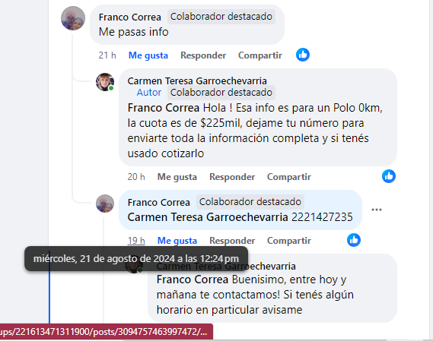Toggle Me gusta on the "Me pasas info" comment
The height and width of the screenshot is (341, 433).
148,55
